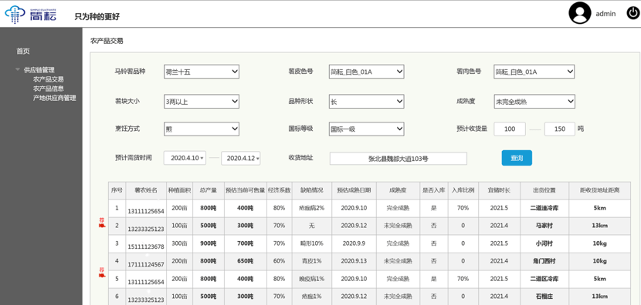Click the 收货地址 input field
Image resolution: width=641 pixels, height=305 pixels.
click(x=399, y=159)
